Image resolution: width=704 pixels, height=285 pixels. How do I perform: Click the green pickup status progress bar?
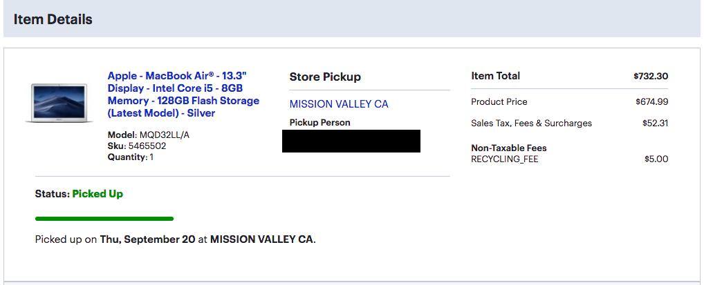(104, 219)
